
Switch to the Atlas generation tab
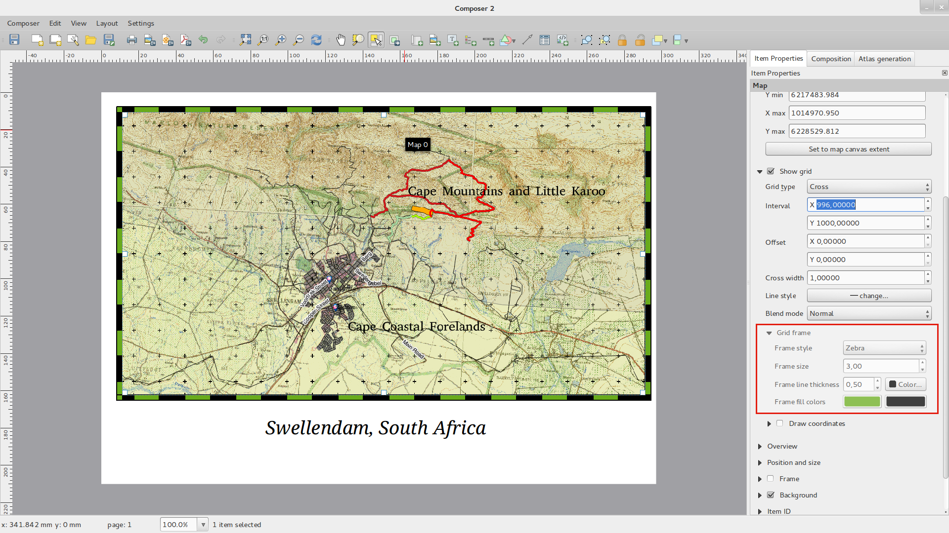click(x=884, y=59)
